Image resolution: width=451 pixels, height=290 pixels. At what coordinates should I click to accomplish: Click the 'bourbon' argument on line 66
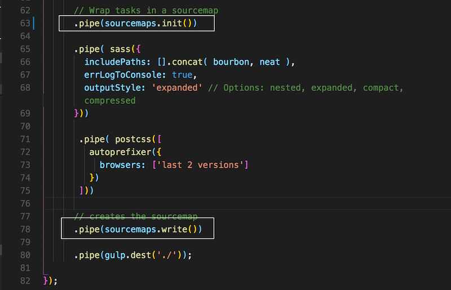[x=231, y=62]
